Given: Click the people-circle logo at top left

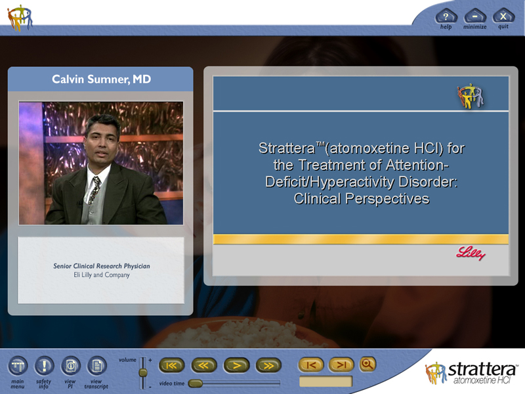Looking at the screenshot, I should (x=20, y=18).
